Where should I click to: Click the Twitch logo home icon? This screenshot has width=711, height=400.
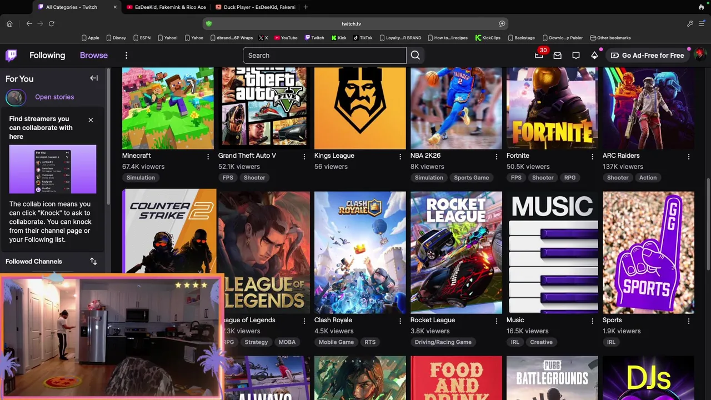click(11, 55)
